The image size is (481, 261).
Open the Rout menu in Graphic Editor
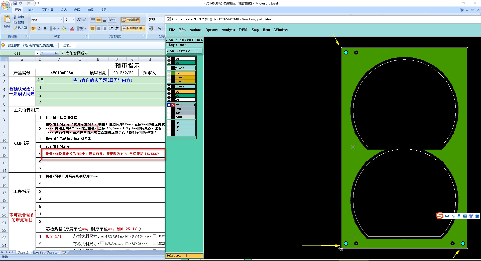(x=267, y=30)
